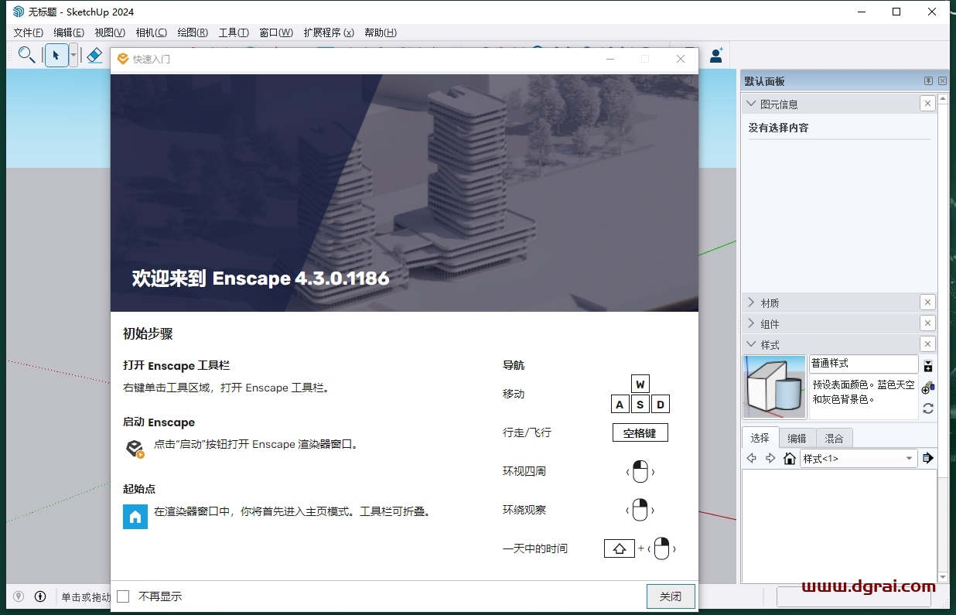This screenshot has height=615, width=956.
Task: Click the 普通样式 style name field
Action: tap(864, 364)
